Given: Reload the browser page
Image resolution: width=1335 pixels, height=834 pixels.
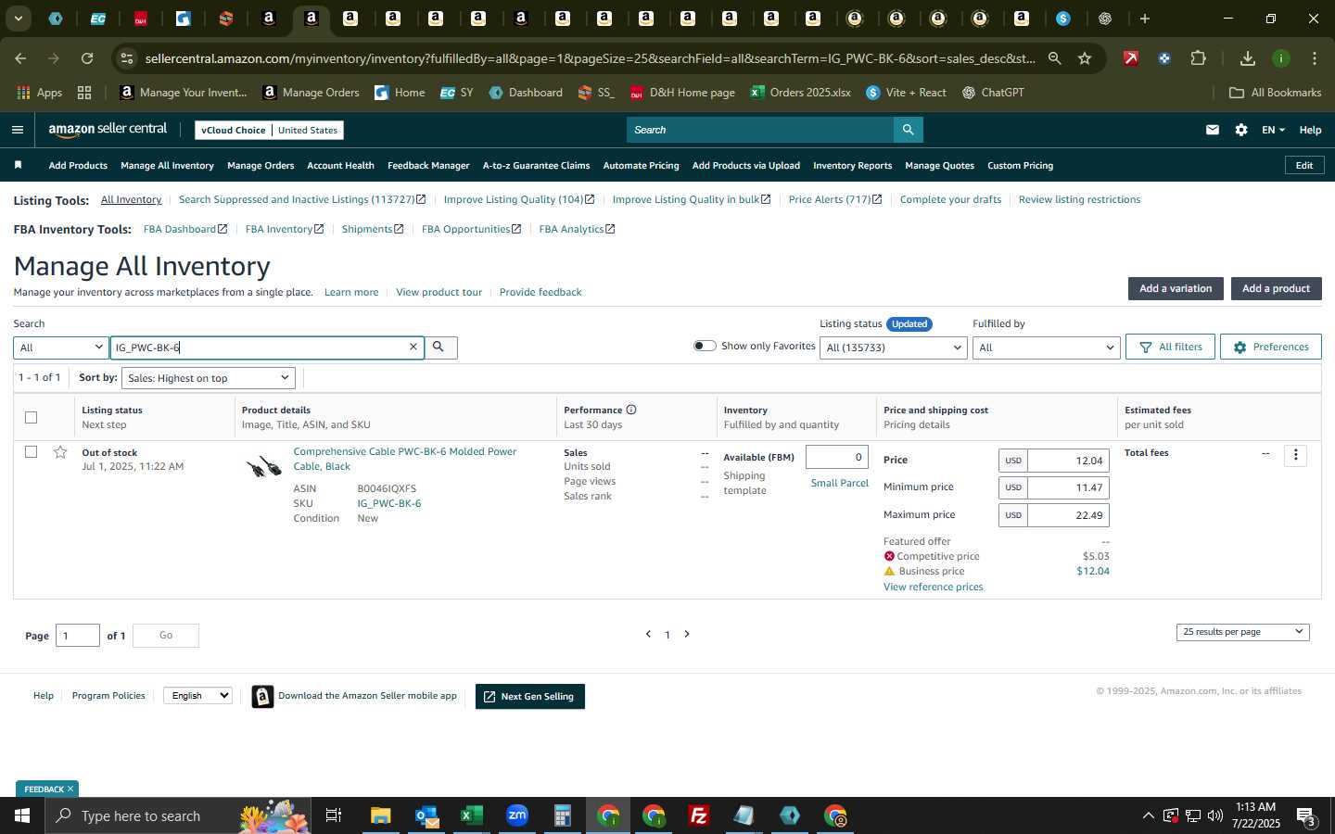Looking at the screenshot, I should pos(87,58).
